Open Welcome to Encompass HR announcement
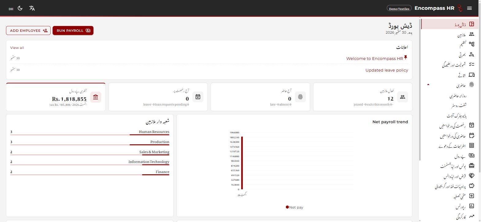Image resolution: width=481 pixels, height=222 pixels. (375, 59)
